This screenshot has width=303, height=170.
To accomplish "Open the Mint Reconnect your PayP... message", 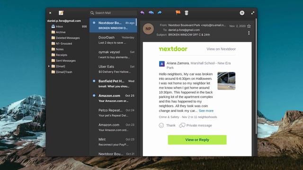I will point(113,142).
